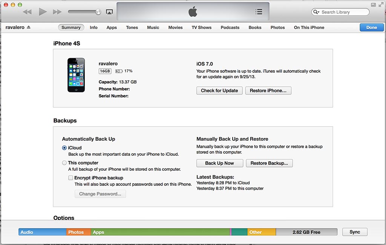Screen dimensions: 386x245
Task: Click the iPhone 4S device thumbnail
Action: (x=76, y=74)
